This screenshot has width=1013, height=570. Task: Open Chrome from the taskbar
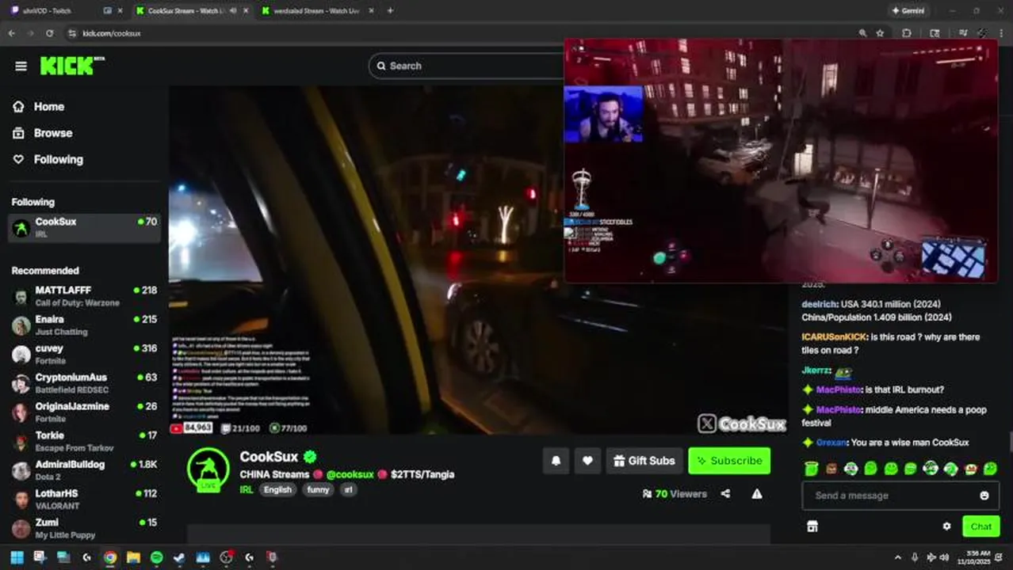tap(109, 557)
